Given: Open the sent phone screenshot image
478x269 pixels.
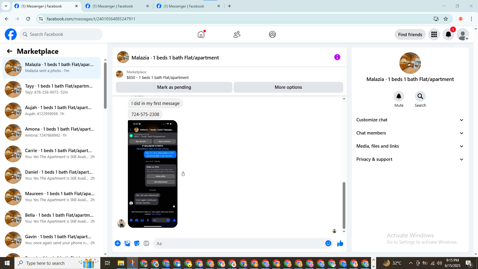Looking at the screenshot, I should pyautogui.click(x=153, y=174).
